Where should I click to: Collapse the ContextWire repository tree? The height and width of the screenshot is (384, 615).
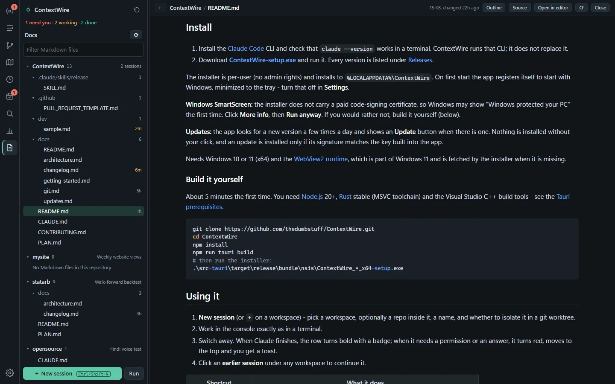click(x=28, y=67)
